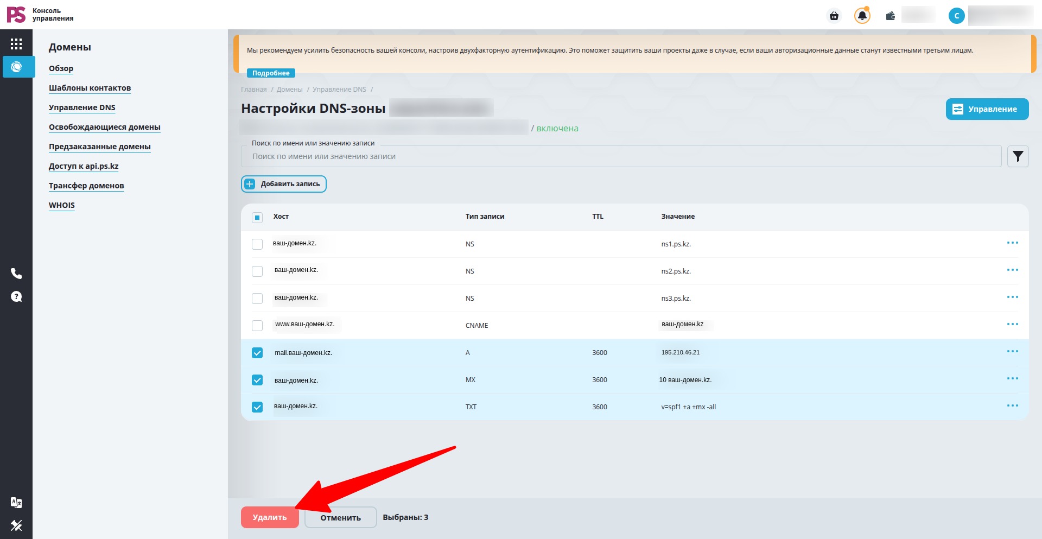The image size is (1042, 539).
Task: Uncheck the mail A record checkbox
Action: (257, 353)
